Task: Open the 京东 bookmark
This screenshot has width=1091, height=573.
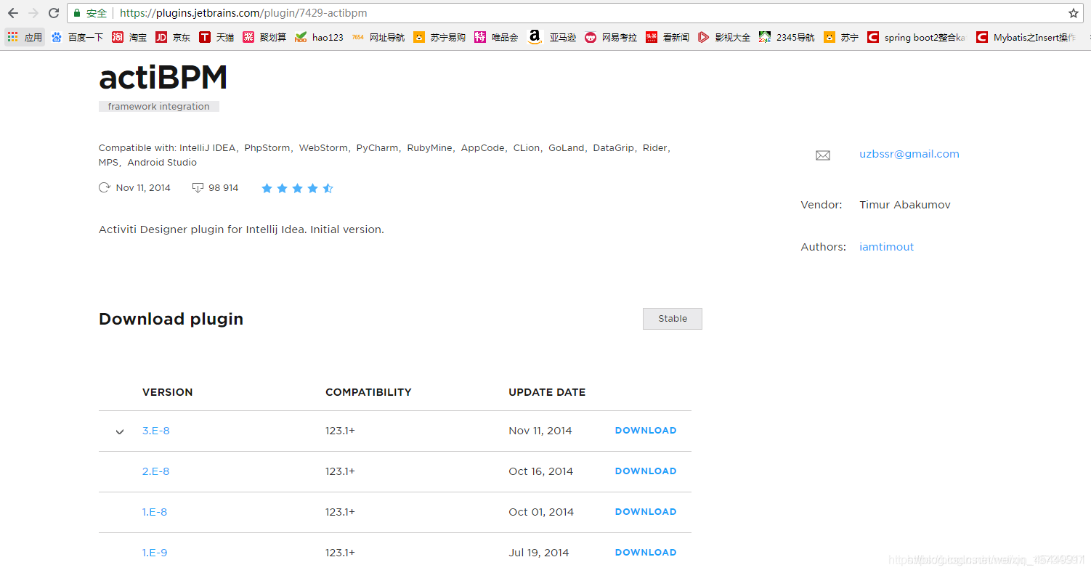Action: click(x=173, y=37)
